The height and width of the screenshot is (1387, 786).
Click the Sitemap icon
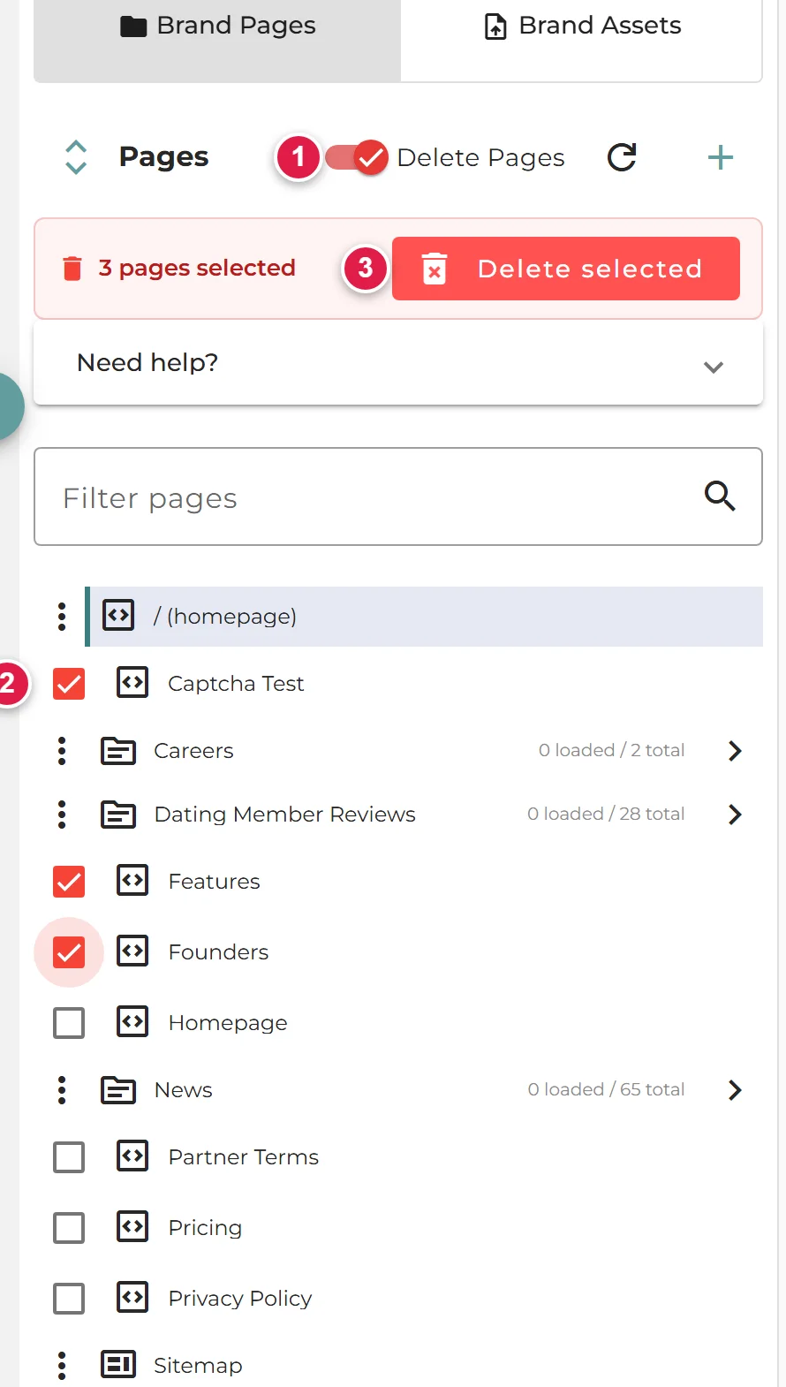pos(118,1365)
